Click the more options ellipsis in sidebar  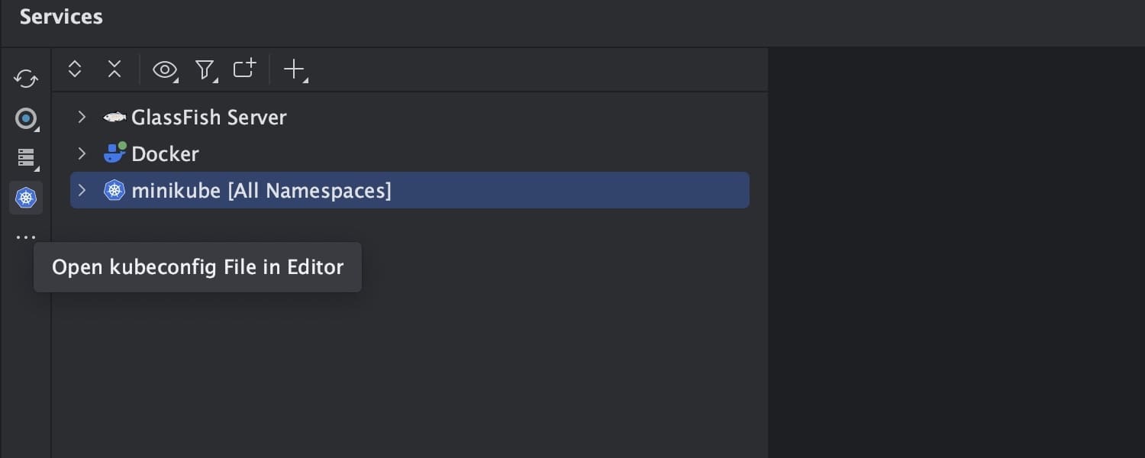[25, 237]
